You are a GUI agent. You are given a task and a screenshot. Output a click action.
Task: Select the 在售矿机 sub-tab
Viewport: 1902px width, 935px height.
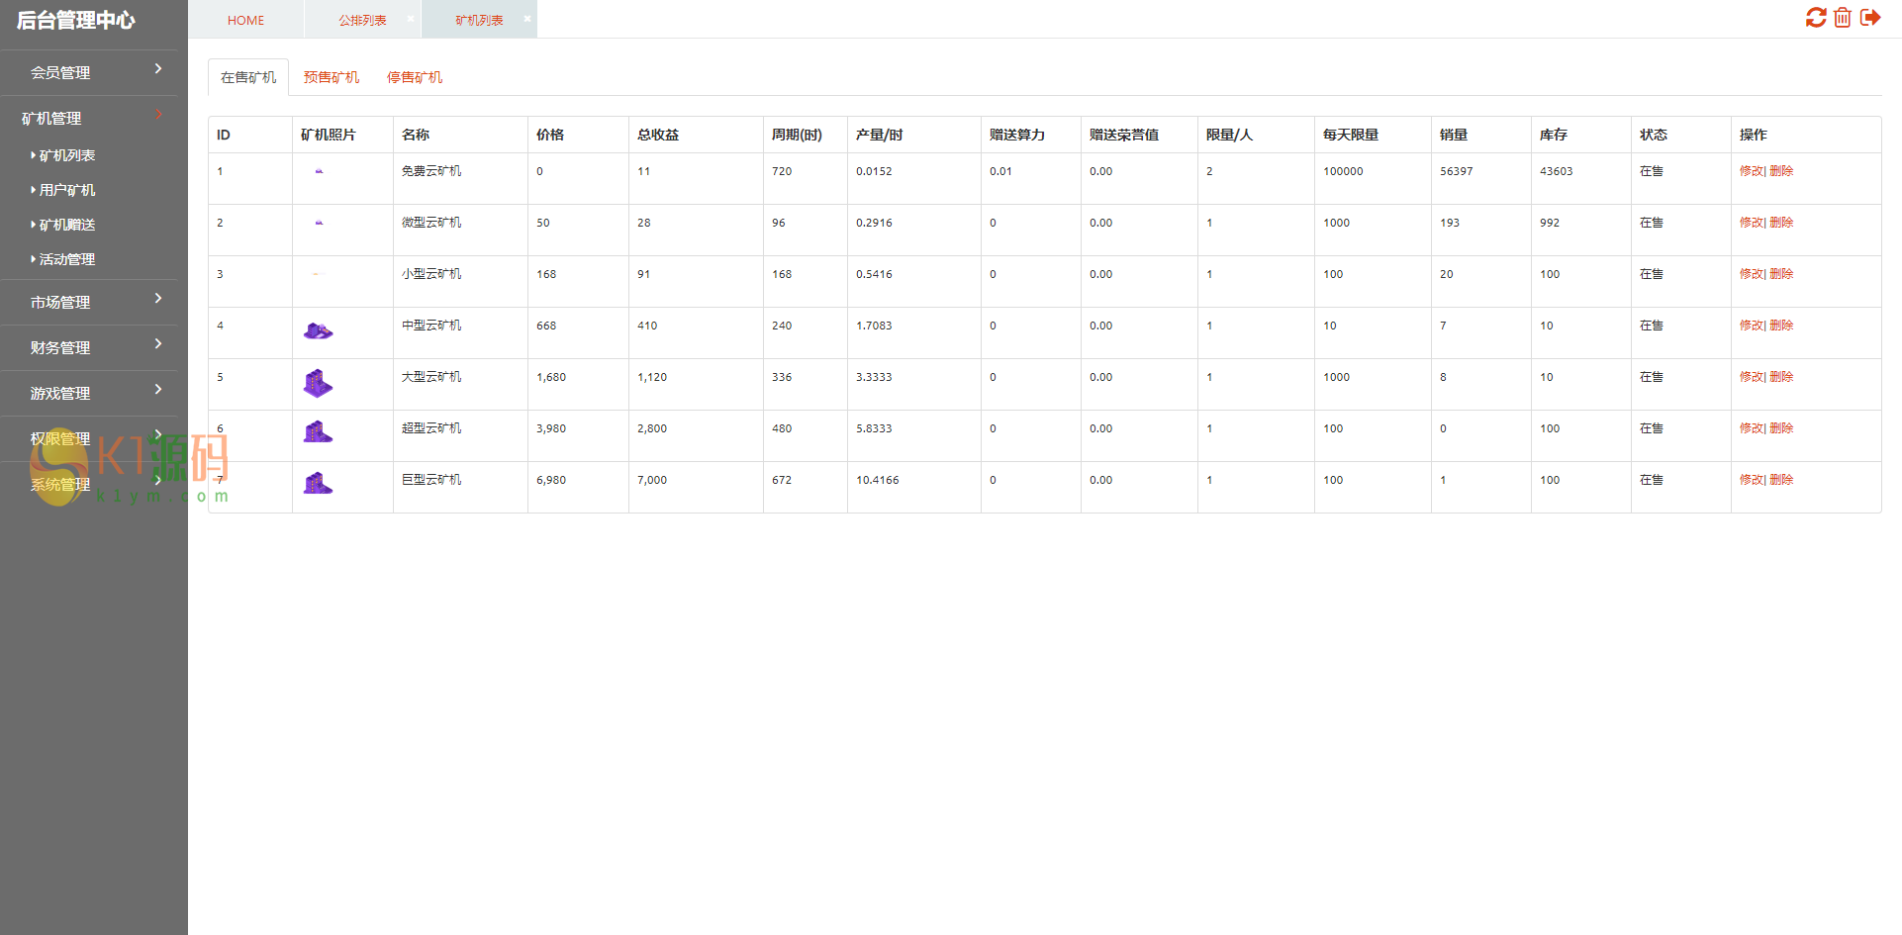(248, 77)
